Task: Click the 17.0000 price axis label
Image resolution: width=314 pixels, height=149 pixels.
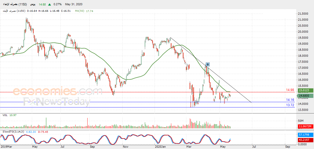Action: 302,68
